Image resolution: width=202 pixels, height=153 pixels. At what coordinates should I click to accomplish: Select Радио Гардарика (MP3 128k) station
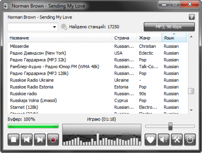point(98,73)
